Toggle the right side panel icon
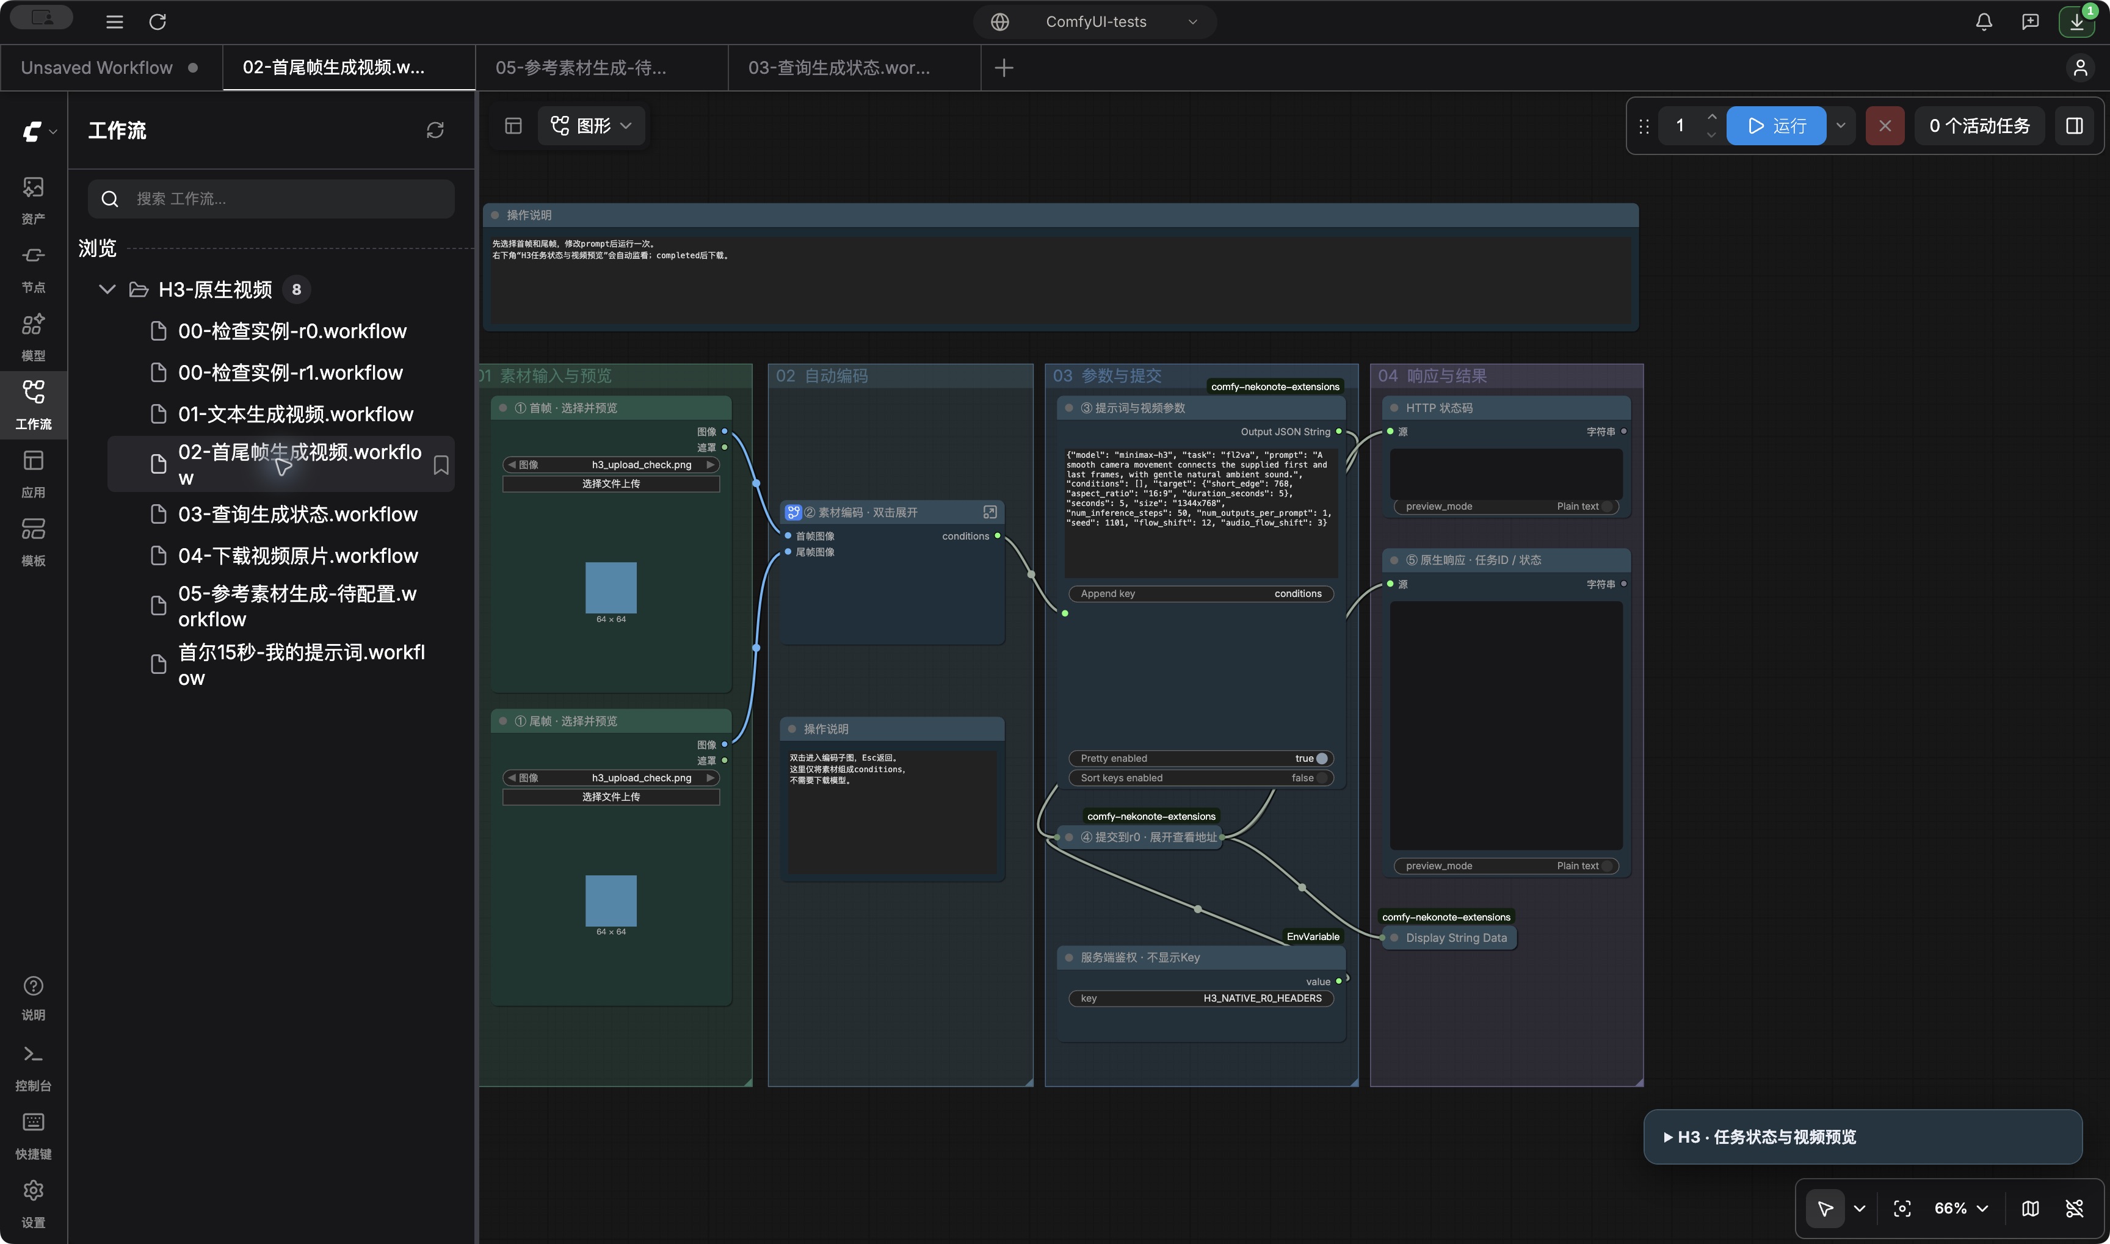 2074,126
